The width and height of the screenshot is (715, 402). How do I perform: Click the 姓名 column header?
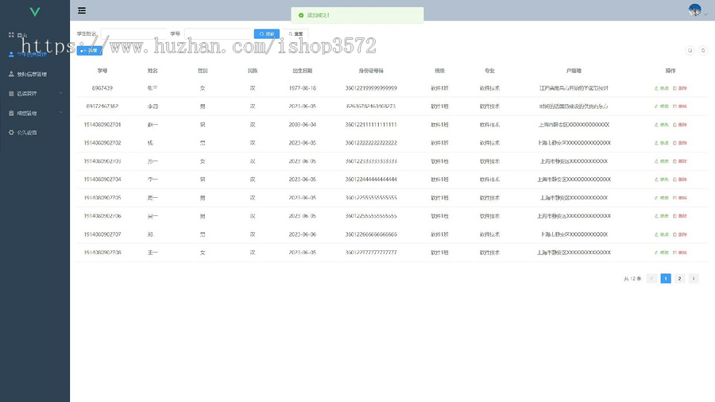point(153,71)
